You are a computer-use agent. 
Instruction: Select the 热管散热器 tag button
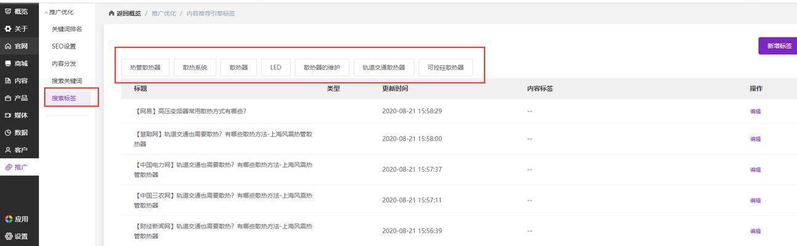[145, 68]
